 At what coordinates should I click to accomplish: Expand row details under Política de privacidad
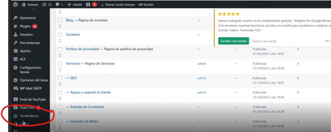[60, 56]
